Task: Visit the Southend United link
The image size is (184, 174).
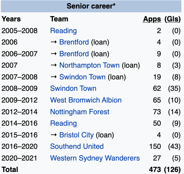Action: [77, 146]
